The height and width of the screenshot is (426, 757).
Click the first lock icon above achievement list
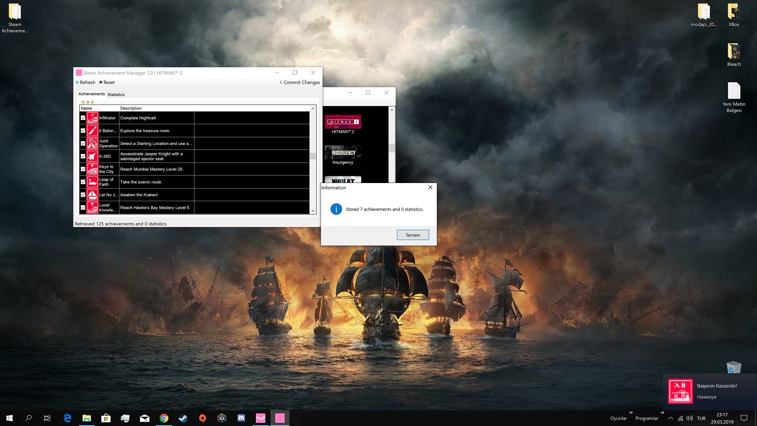(83, 102)
